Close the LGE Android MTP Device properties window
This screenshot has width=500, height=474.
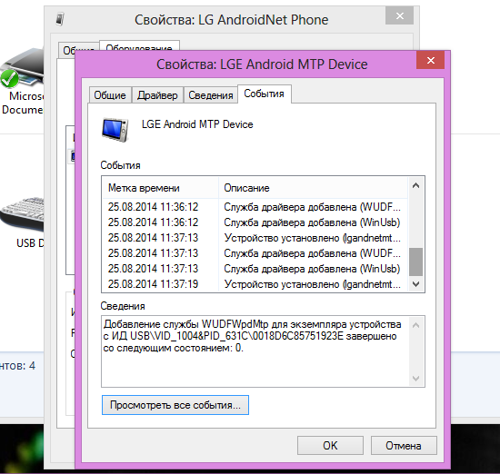click(431, 60)
